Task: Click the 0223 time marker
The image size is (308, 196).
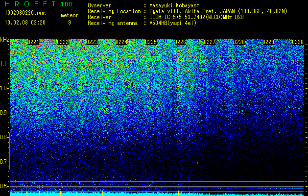Action: coord(92,42)
